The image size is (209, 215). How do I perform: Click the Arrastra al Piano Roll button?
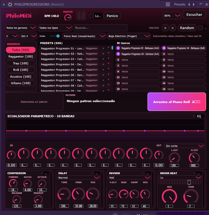tap(176, 102)
